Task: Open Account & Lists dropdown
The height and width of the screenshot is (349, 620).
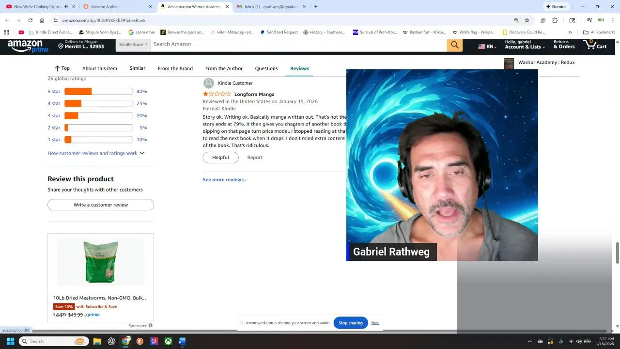Action: 524,45
